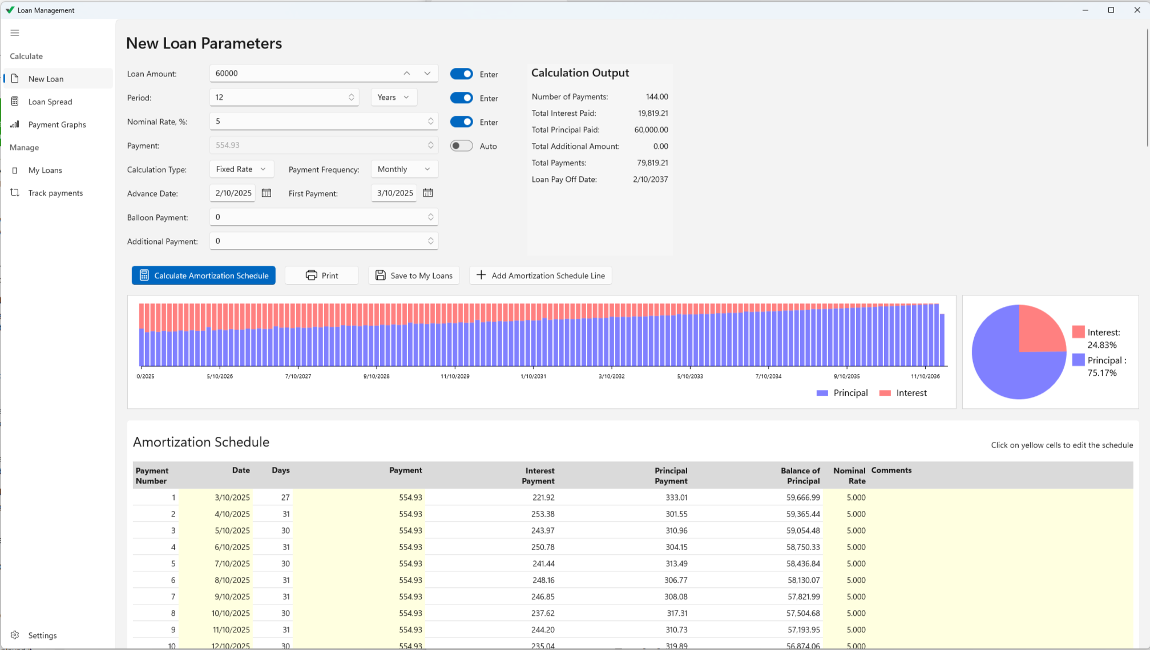Click the hamburger menu icon
The width and height of the screenshot is (1150, 650).
[15, 32]
